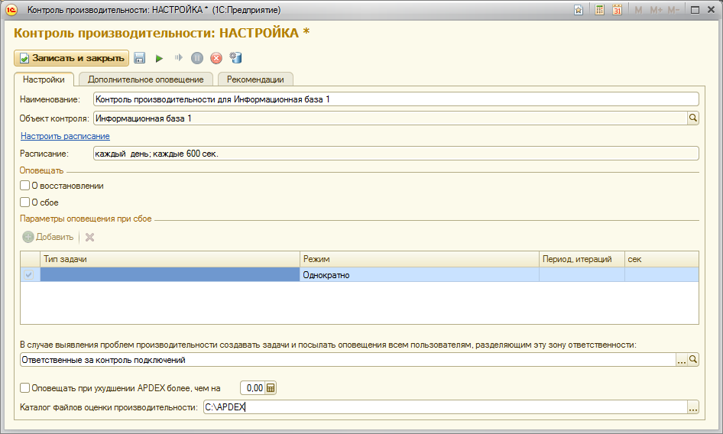Browse catalog with ellipsis beside C:\APDEX
Image resolution: width=723 pixels, height=434 pixels.
pos(693,406)
